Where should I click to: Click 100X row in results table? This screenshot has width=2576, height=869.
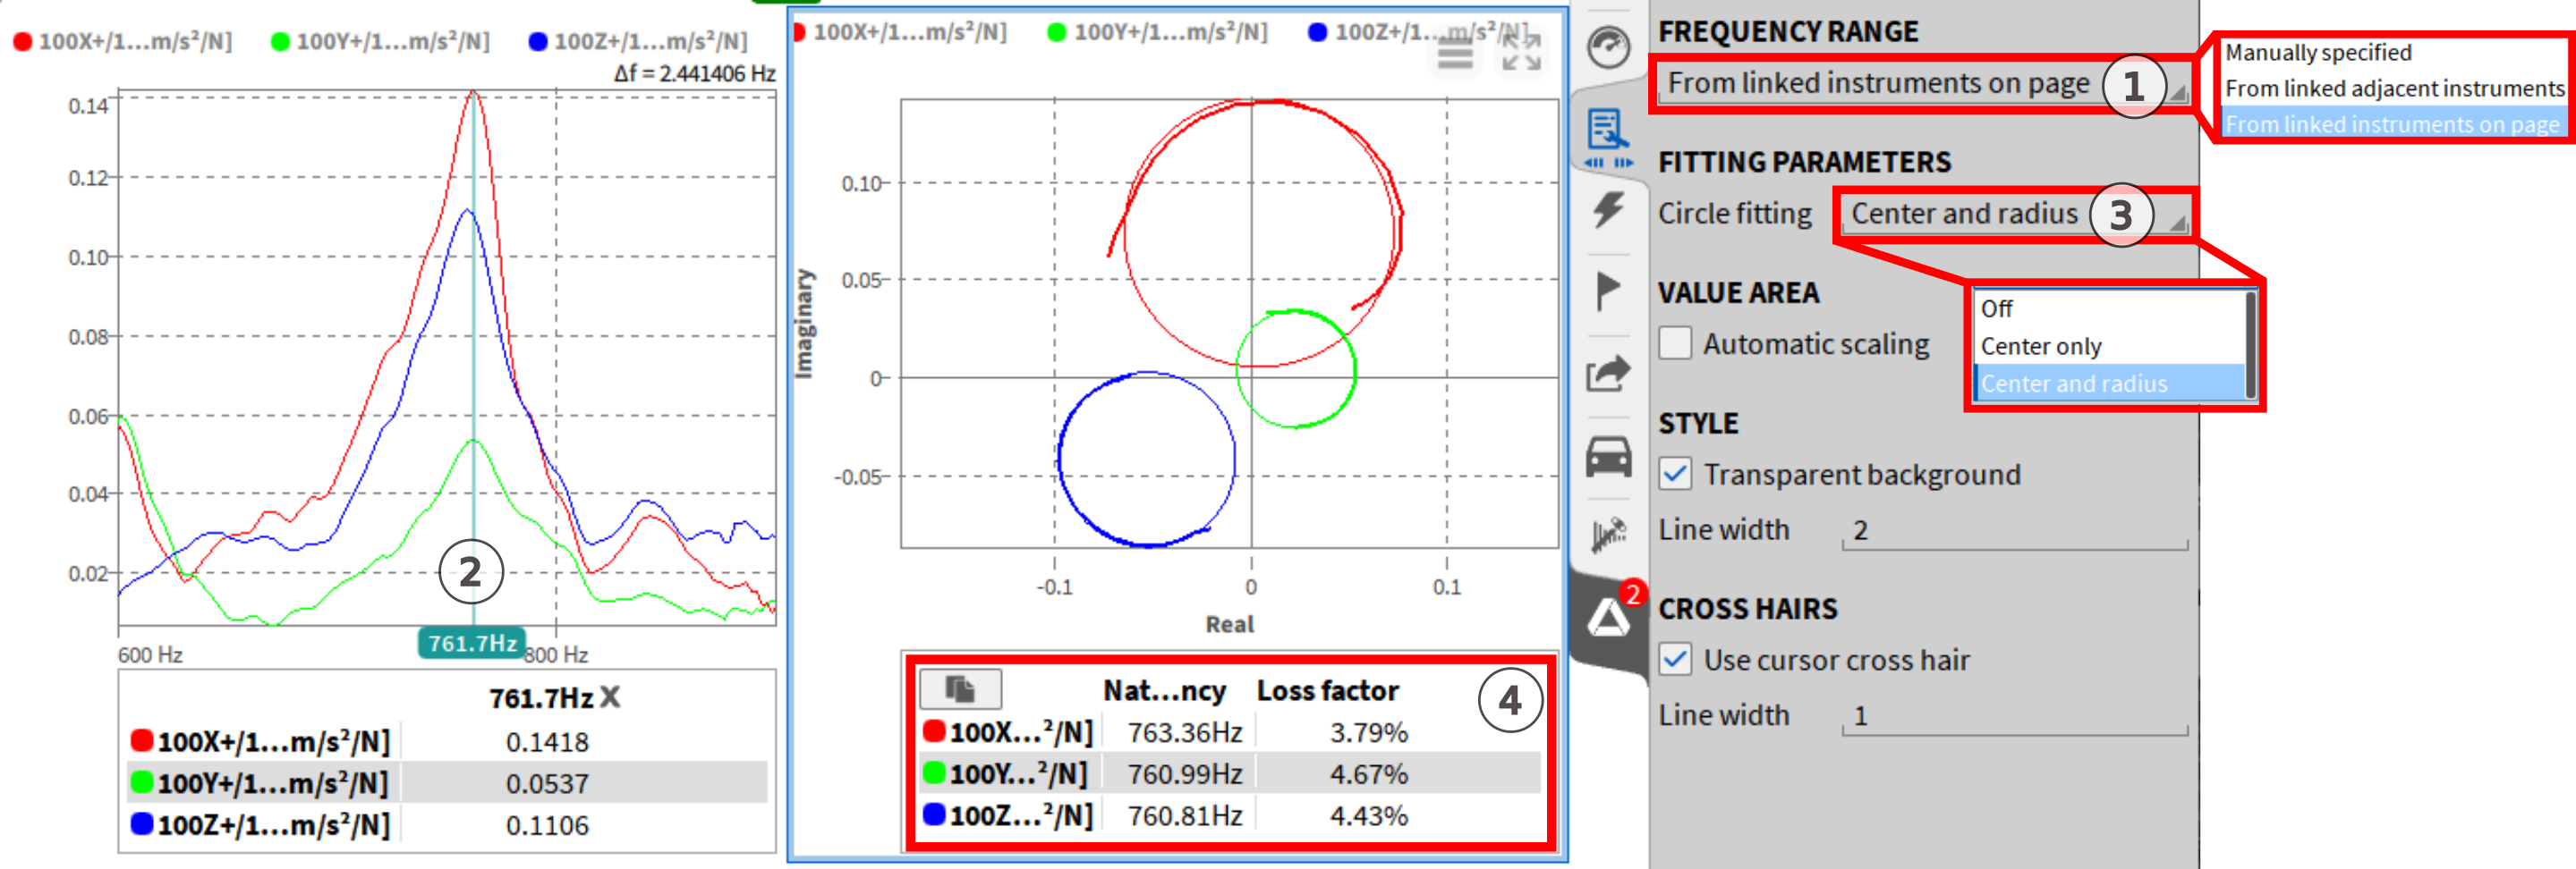pos(1230,732)
